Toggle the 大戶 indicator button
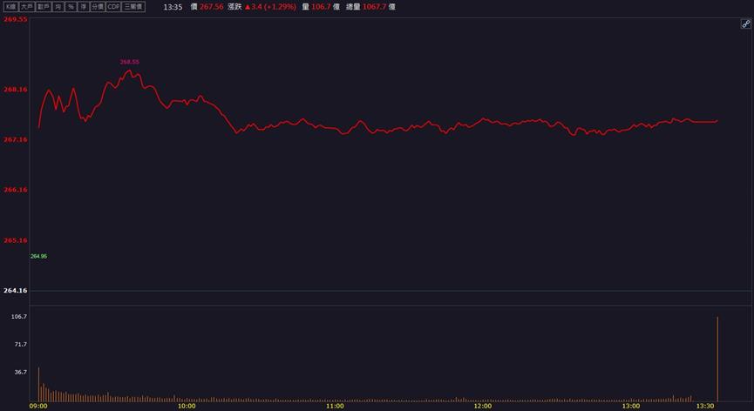754x411 pixels. coord(27,7)
